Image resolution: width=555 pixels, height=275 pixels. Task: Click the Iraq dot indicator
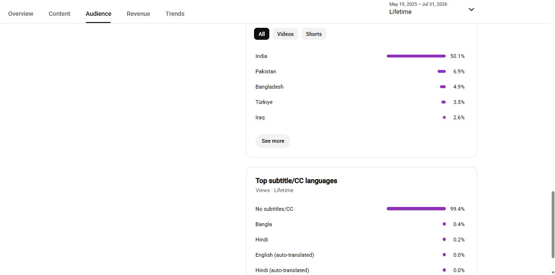(444, 117)
